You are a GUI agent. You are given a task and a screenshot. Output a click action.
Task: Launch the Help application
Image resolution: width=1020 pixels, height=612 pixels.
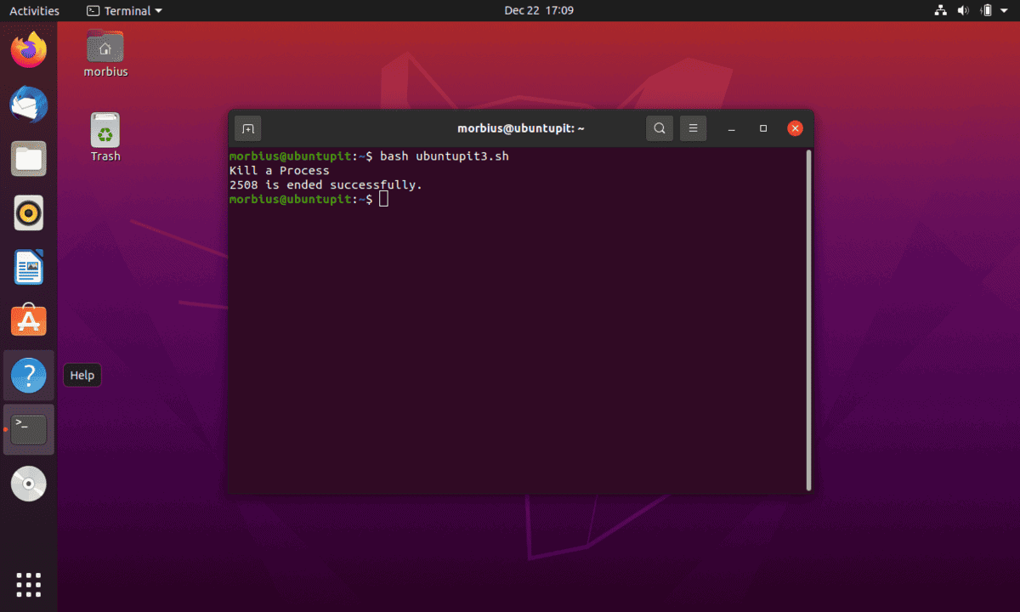click(28, 375)
